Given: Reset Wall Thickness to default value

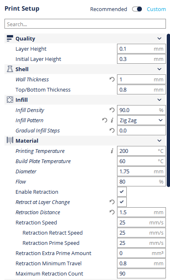Looking at the screenshot, I should coord(112,79).
